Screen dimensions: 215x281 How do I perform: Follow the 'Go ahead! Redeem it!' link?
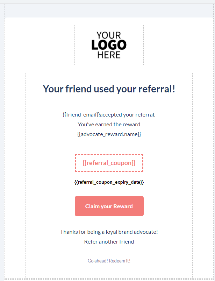pyautogui.click(x=109, y=261)
